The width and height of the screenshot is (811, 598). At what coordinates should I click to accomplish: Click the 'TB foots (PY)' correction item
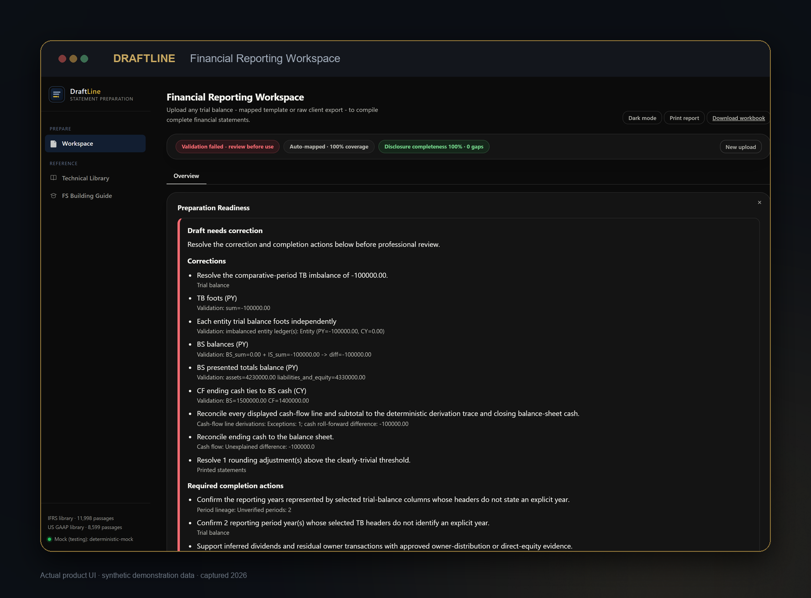[217, 298]
